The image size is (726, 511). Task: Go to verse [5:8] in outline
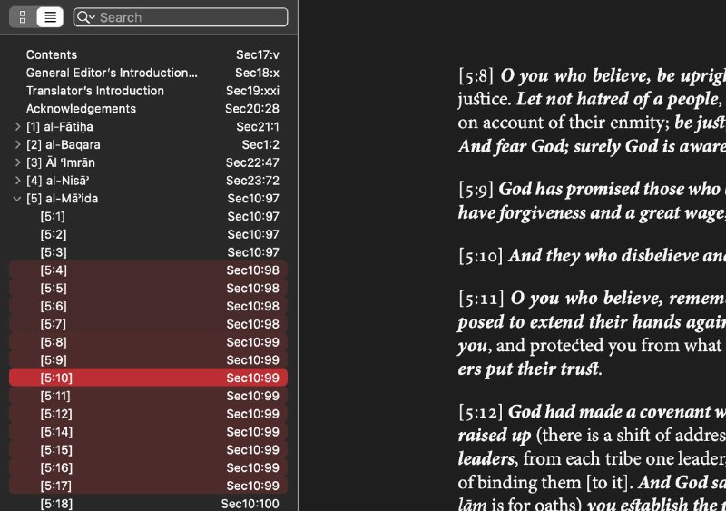[148, 342]
